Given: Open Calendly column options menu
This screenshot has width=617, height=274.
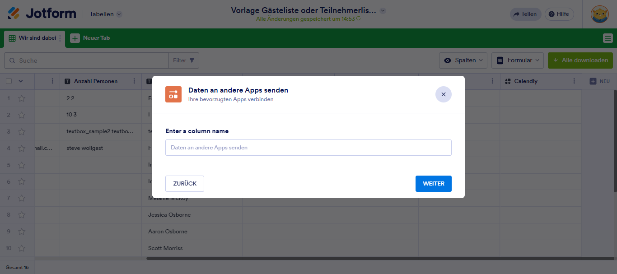Looking at the screenshot, I should [574, 81].
